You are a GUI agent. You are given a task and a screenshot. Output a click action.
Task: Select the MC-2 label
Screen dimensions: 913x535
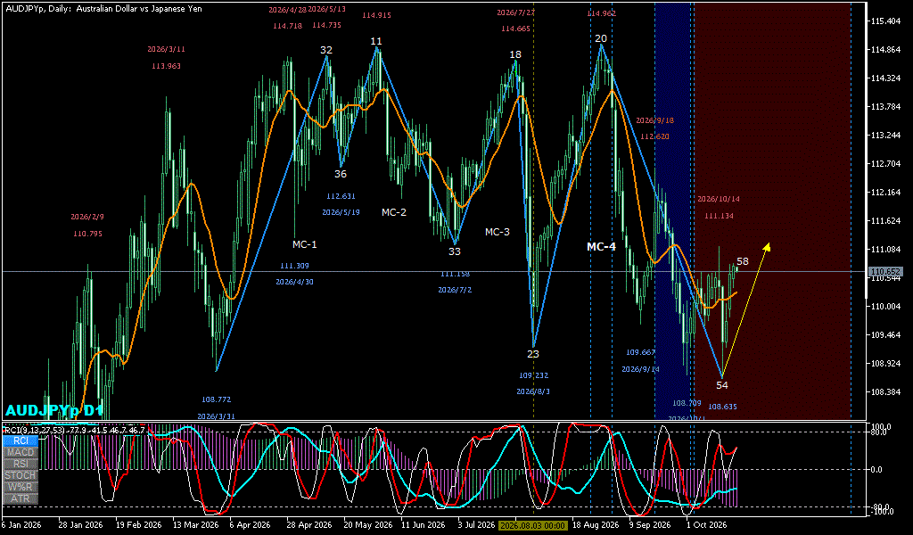394,212
